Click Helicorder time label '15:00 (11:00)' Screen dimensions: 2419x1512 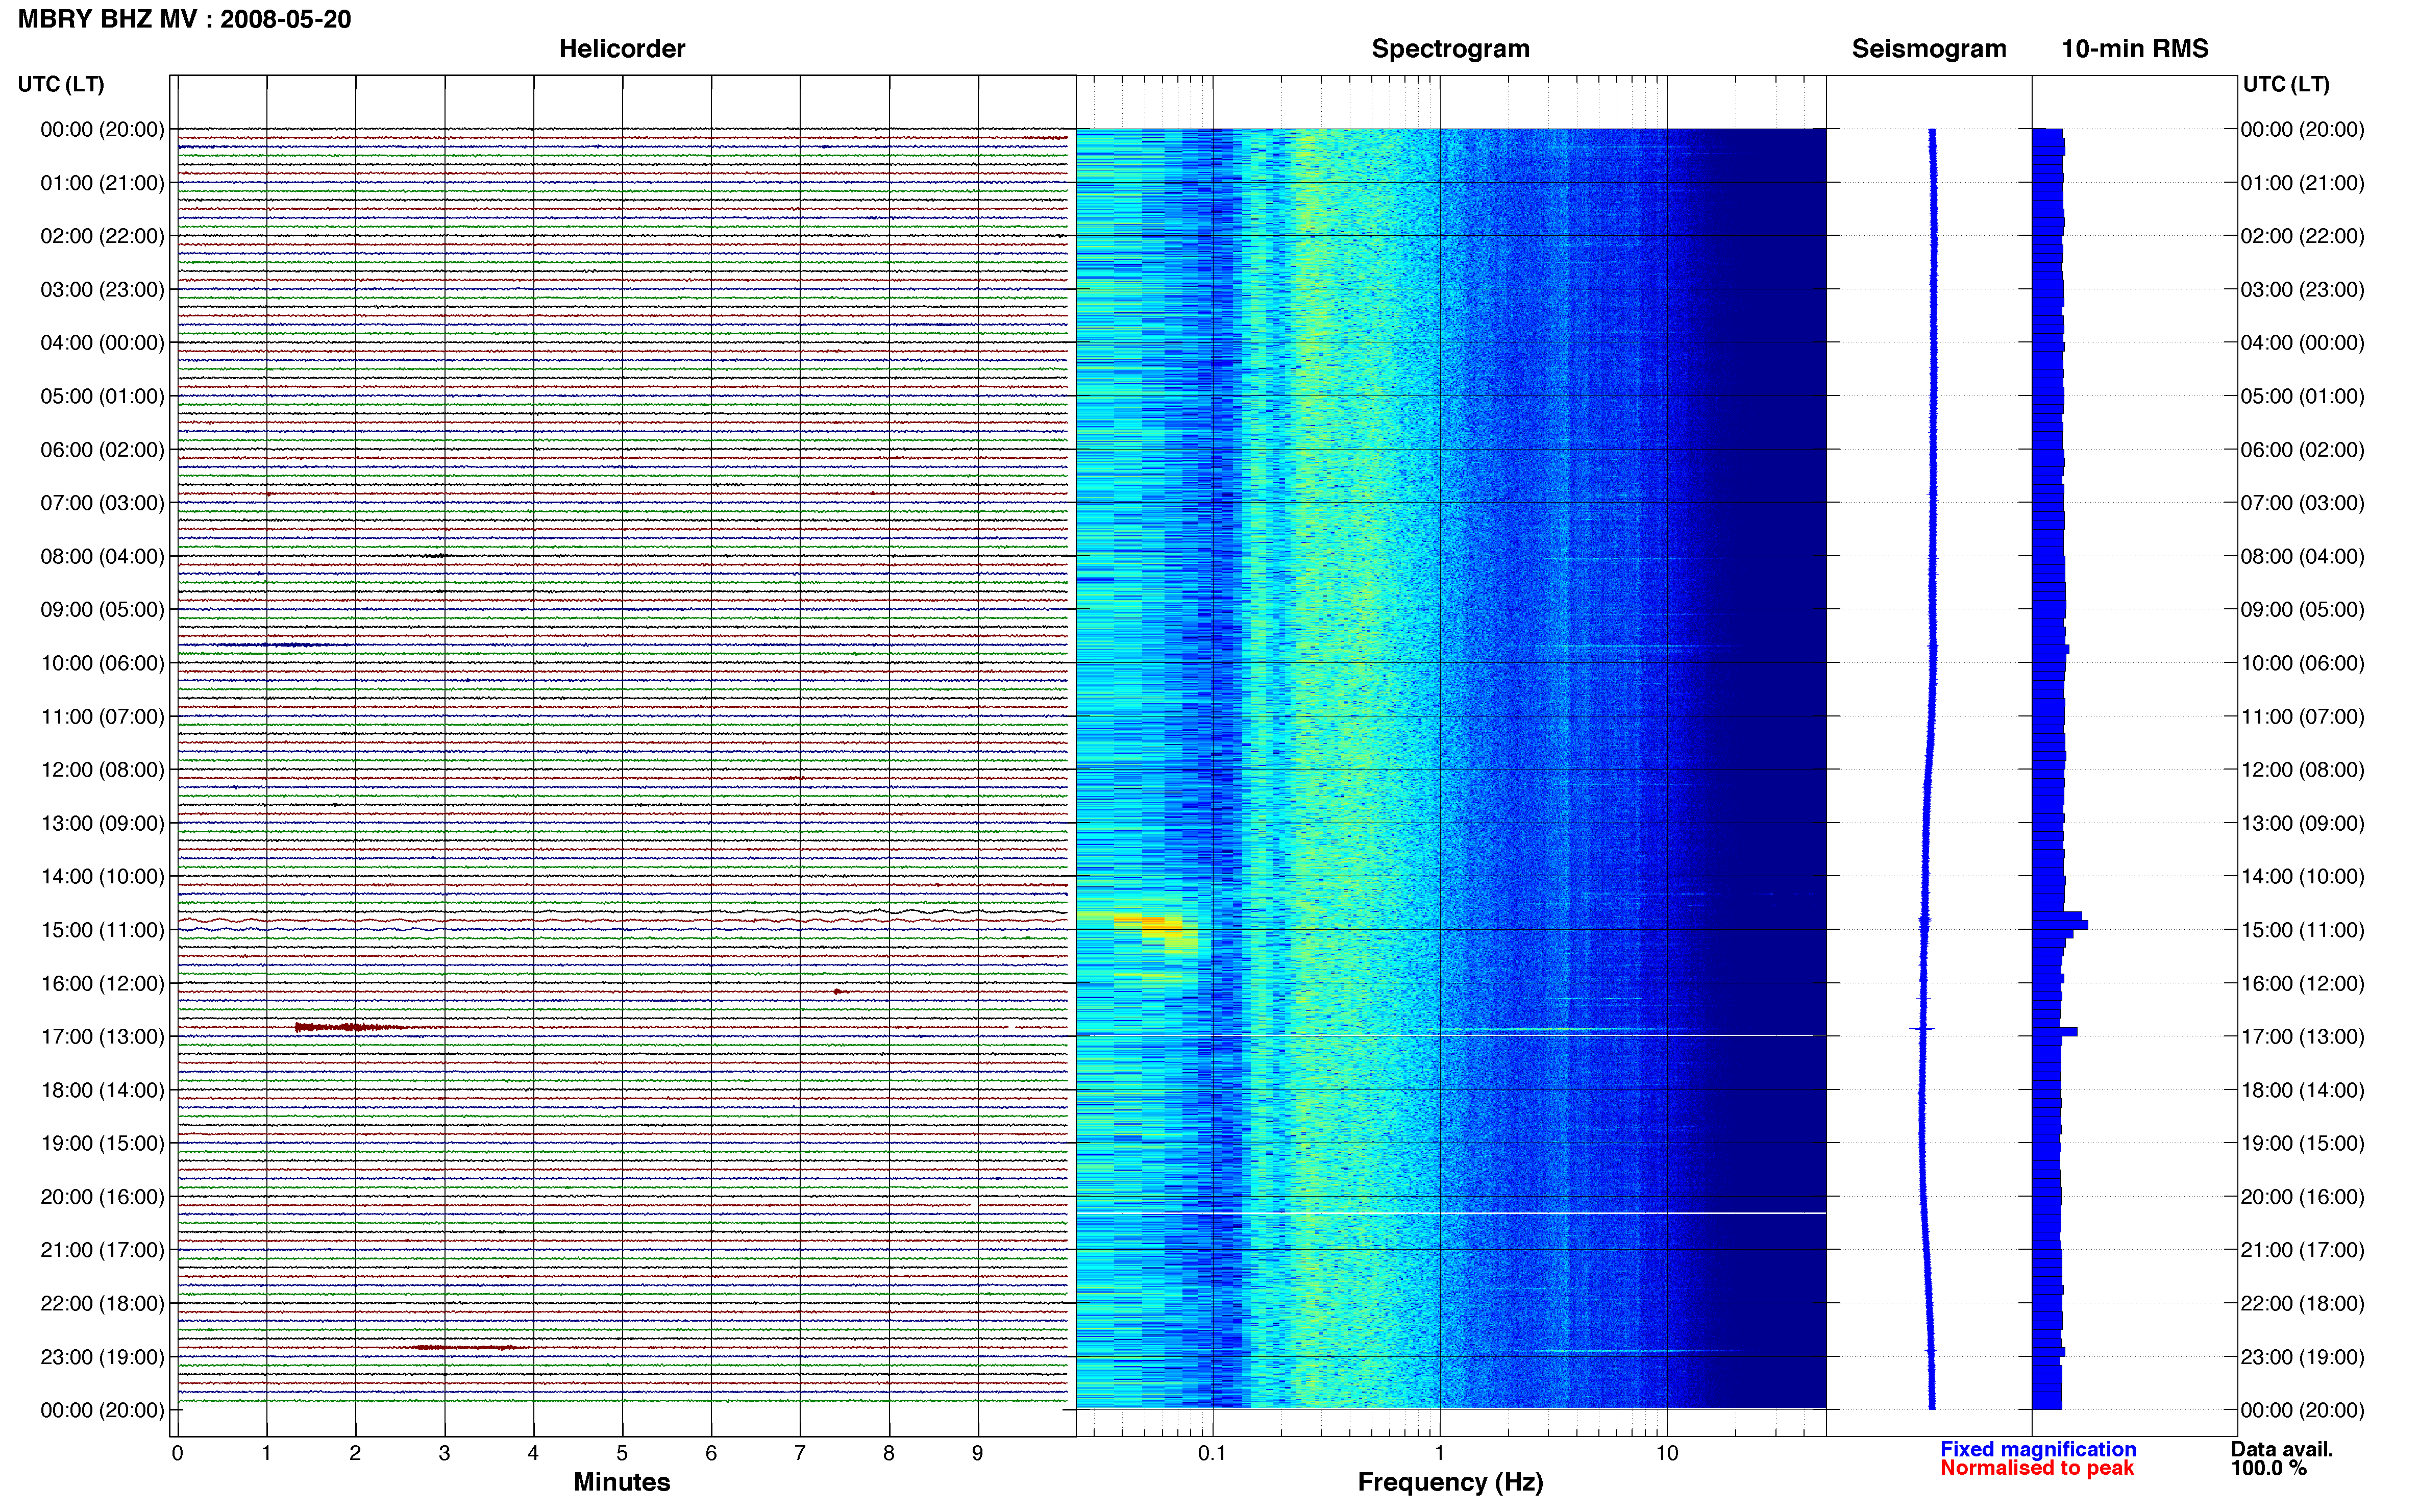(102, 930)
